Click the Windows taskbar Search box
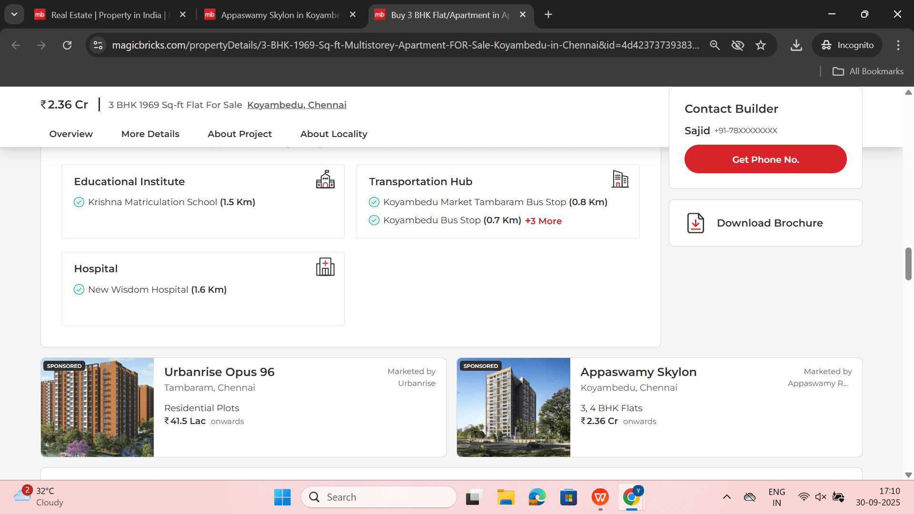 (x=379, y=497)
